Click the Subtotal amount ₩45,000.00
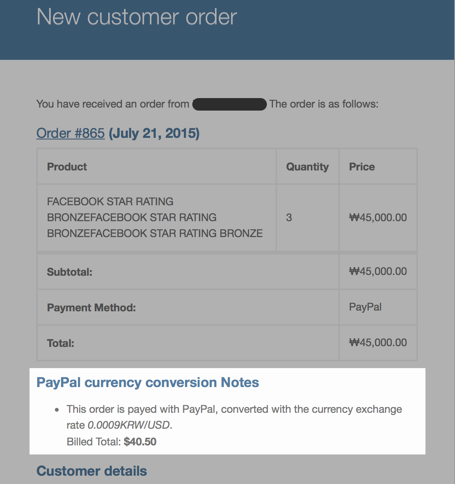455x484 pixels. coord(378,271)
